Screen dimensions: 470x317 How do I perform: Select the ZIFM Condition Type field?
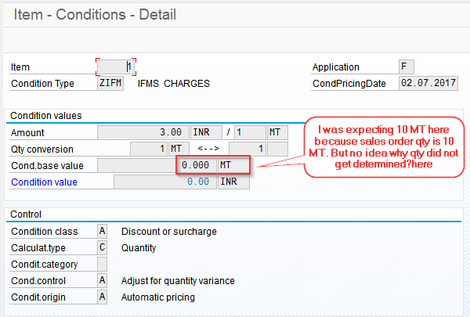110,83
